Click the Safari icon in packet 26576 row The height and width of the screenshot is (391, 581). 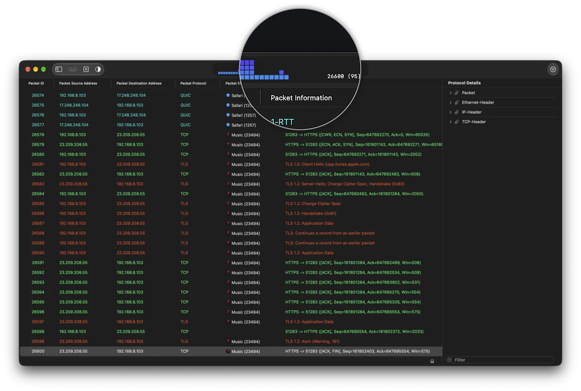pos(228,115)
